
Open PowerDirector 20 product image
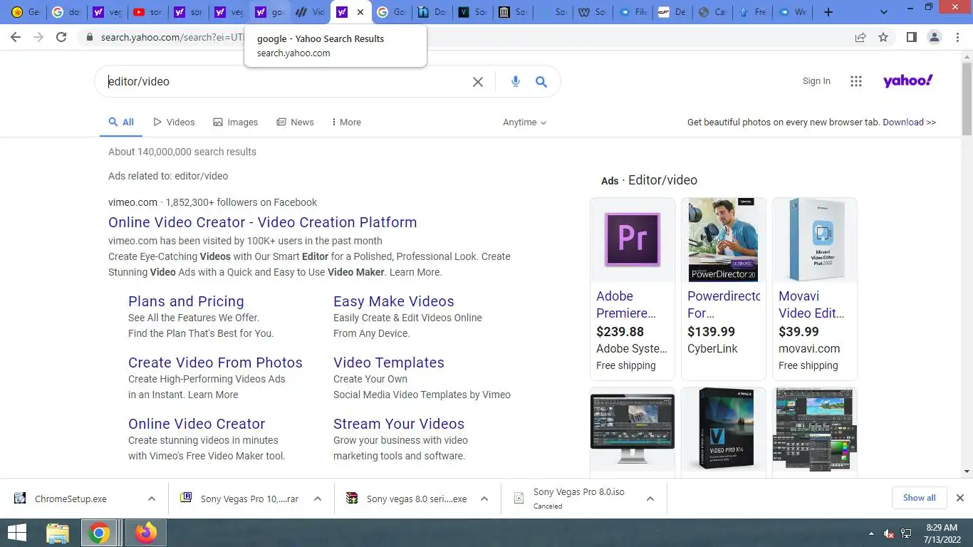(724, 240)
